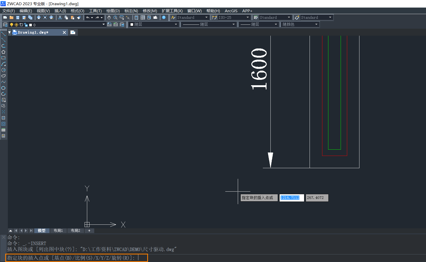
Task: Toggle layer 0 lock icon
Action: click(x=26, y=25)
